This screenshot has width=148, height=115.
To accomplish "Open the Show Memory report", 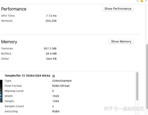I will tap(121, 41).
